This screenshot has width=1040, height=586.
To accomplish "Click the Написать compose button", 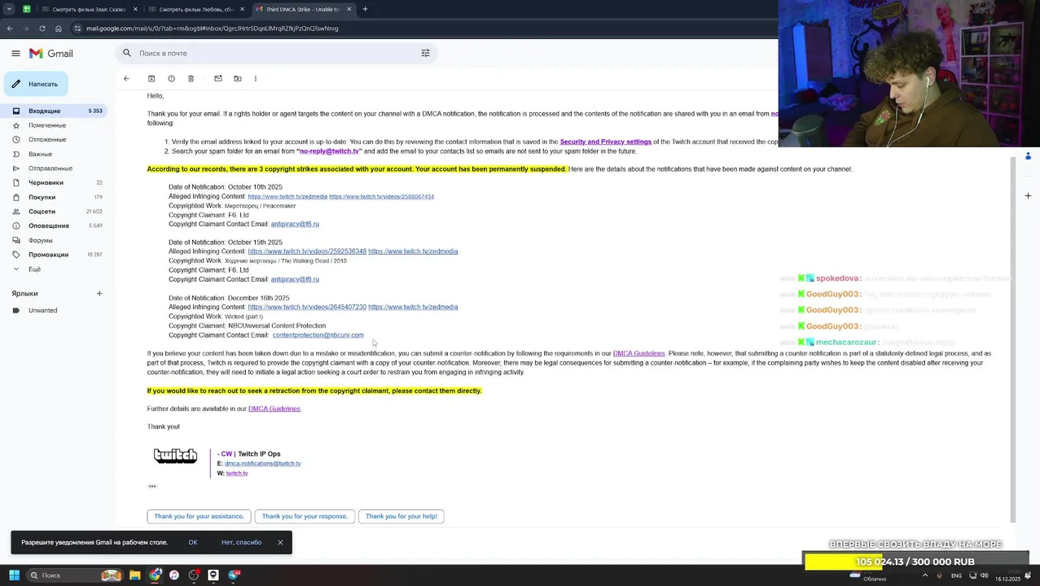I will click(36, 84).
